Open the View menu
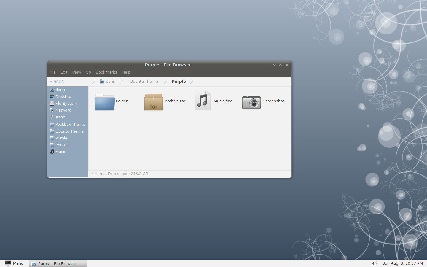 point(77,72)
